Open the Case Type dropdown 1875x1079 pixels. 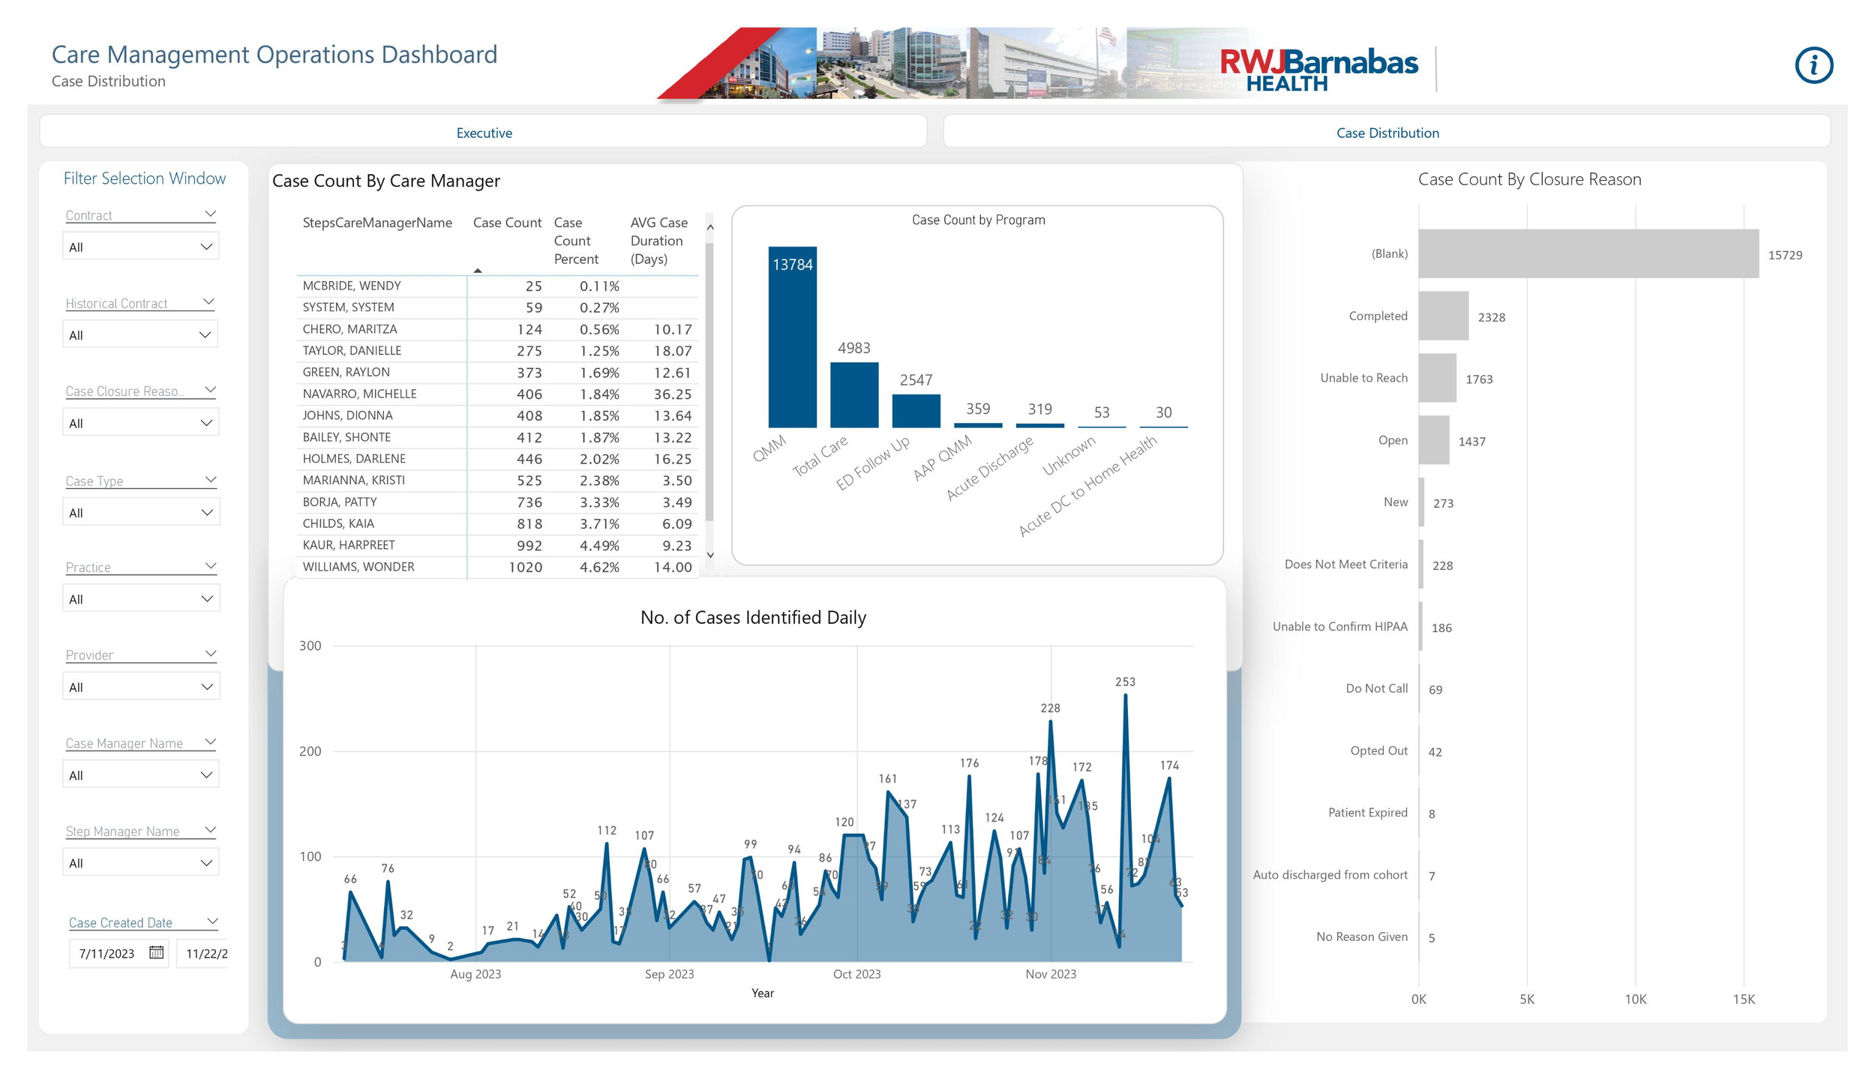pos(140,512)
